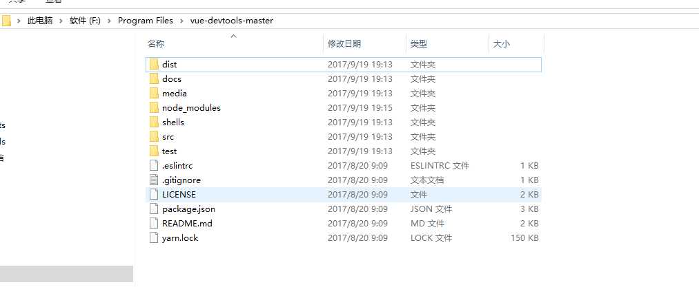Click vue-devtools-master in breadcrumb

pyautogui.click(x=232, y=21)
